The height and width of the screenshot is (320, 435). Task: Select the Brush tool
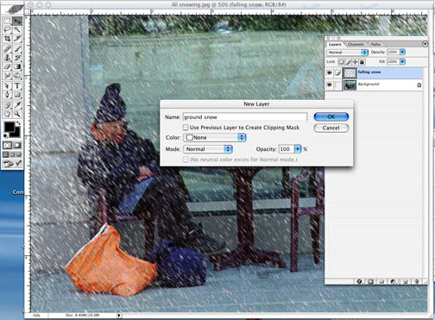[17, 49]
